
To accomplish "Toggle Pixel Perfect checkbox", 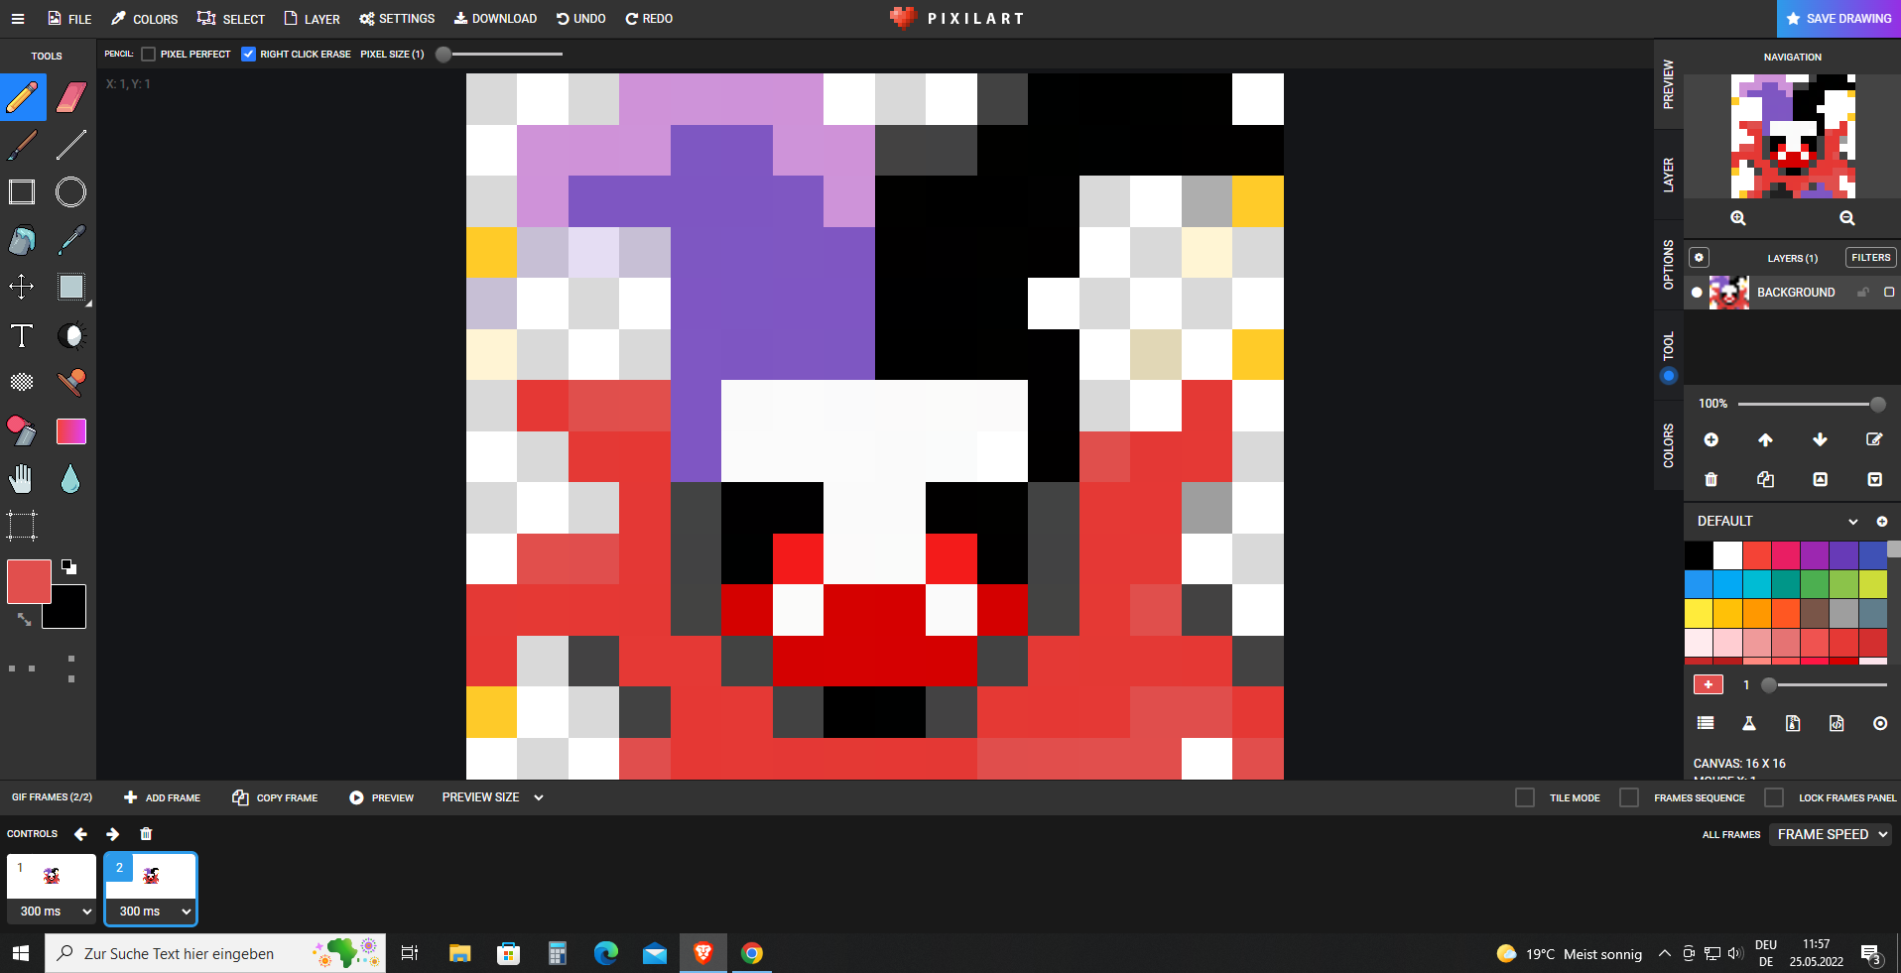I will tap(149, 54).
